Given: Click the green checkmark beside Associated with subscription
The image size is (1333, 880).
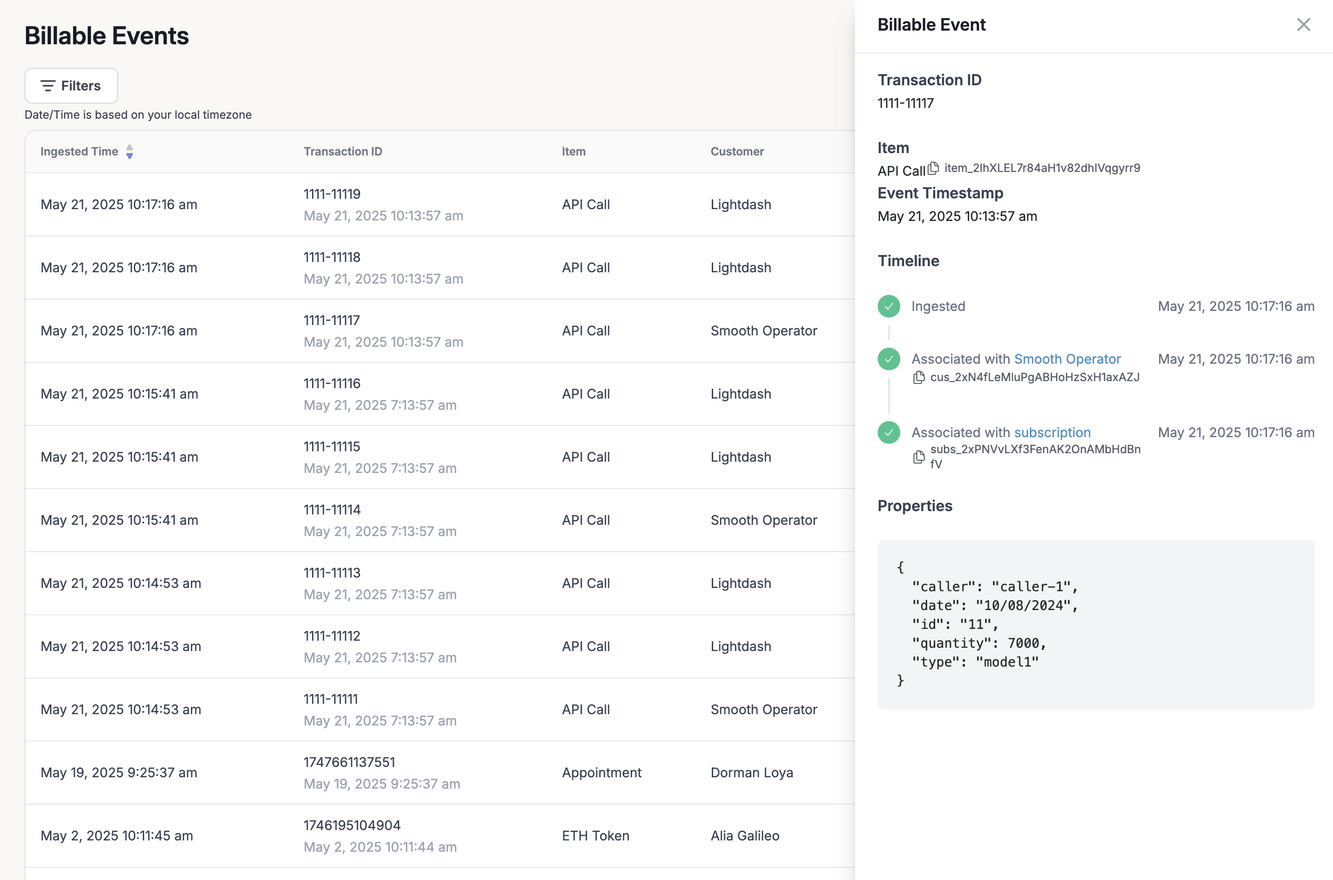Looking at the screenshot, I should (889, 433).
